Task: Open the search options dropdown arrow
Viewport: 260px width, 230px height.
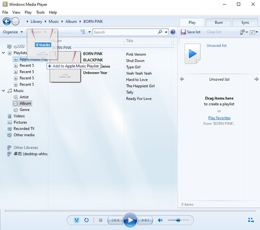Action: click(x=166, y=32)
